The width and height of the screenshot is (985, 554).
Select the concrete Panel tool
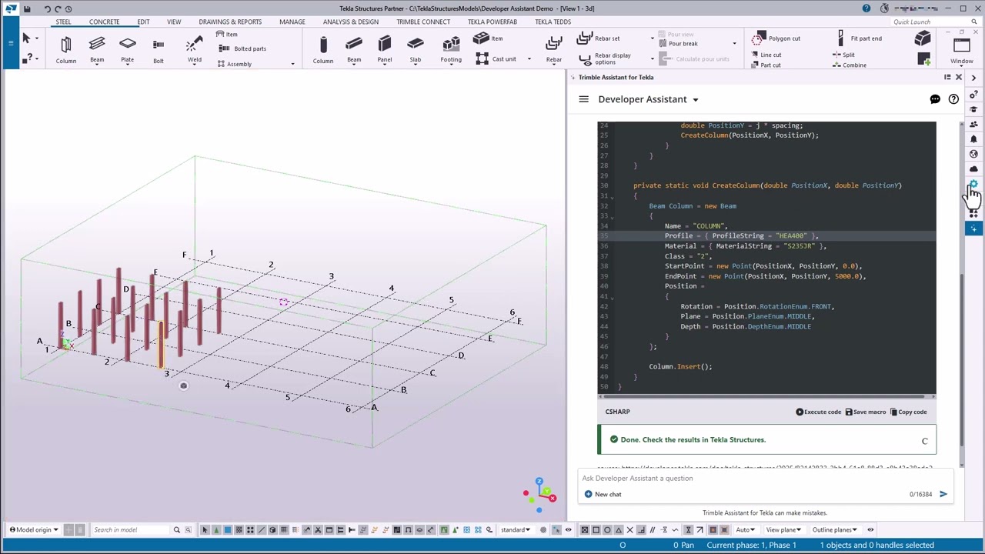385,49
